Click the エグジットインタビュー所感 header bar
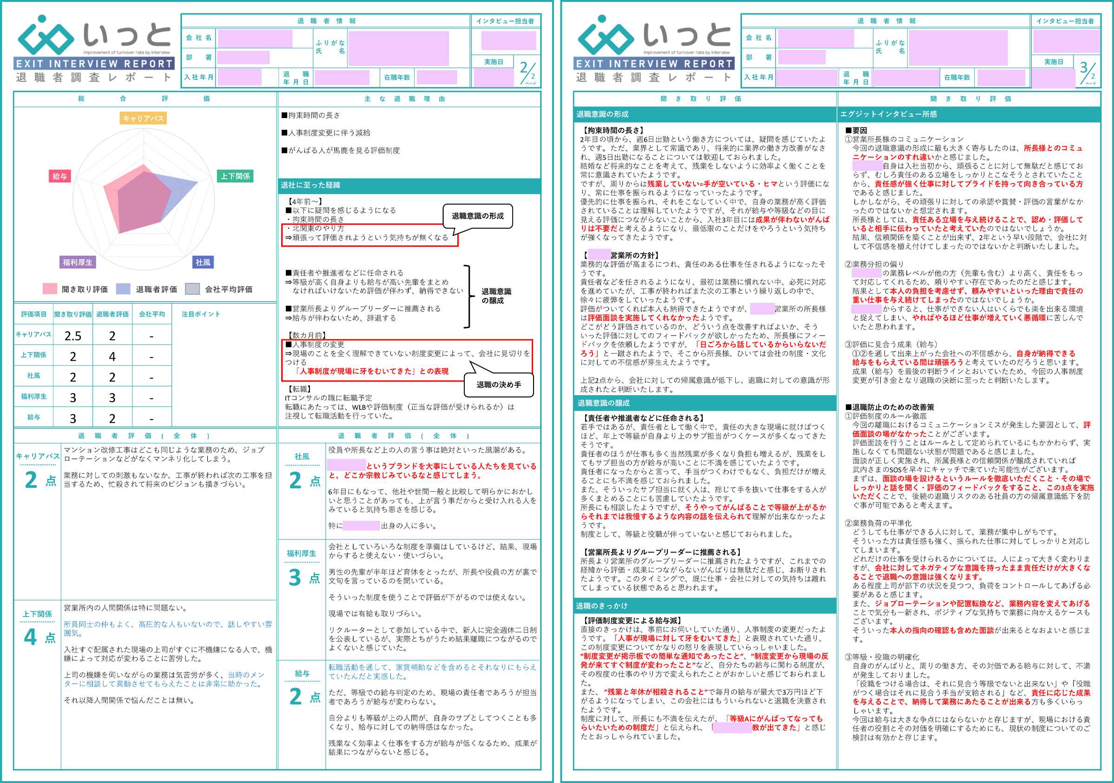Viewport: 1114px width, 783px height. click(969, 114)
